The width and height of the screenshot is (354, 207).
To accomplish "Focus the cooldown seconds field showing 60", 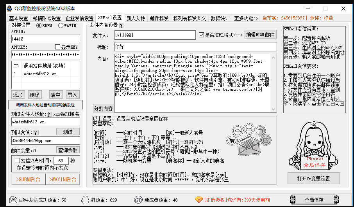I will point(61,161).
